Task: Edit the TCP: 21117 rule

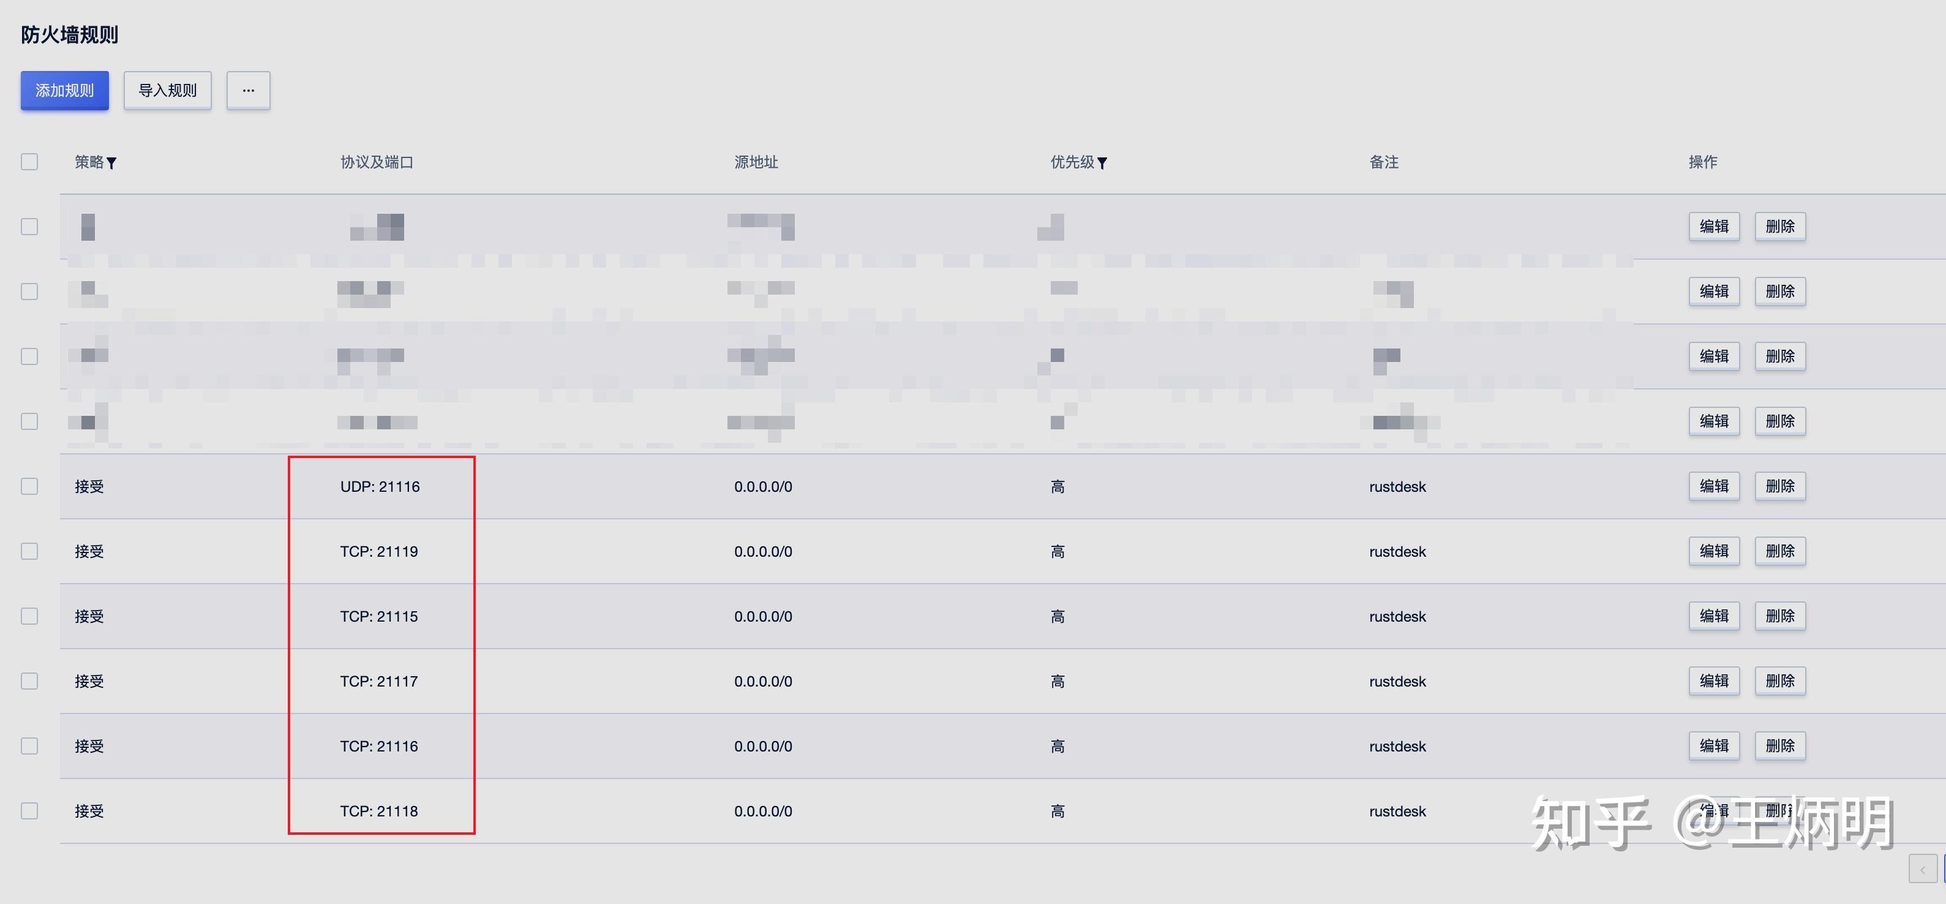Action: click(1713, 681)
